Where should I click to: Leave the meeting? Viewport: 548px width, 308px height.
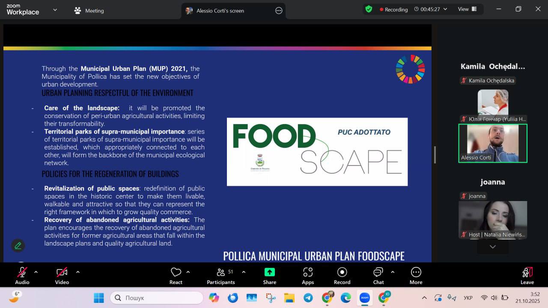pyautogui.click(x=527, y=276)
